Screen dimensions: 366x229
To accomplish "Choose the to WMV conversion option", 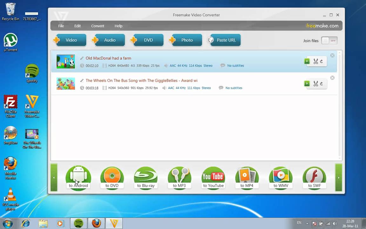I will [281, 178].
